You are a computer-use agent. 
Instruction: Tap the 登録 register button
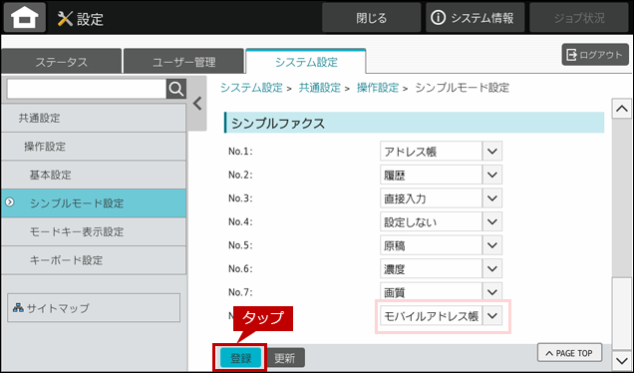pyautogui.click(x=240, y=358)
